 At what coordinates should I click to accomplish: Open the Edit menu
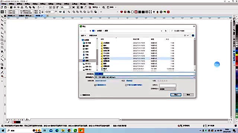pos(12,4)
